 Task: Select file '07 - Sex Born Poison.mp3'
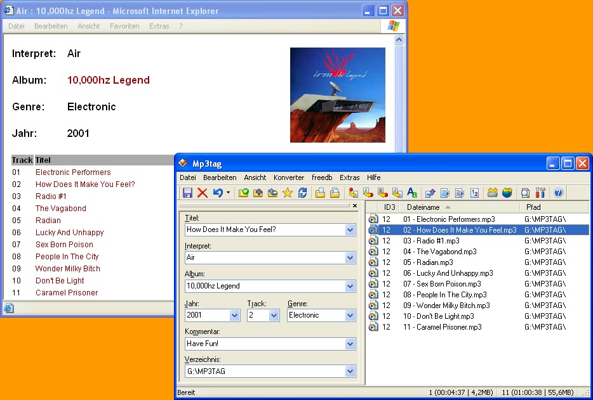(448, 284)
